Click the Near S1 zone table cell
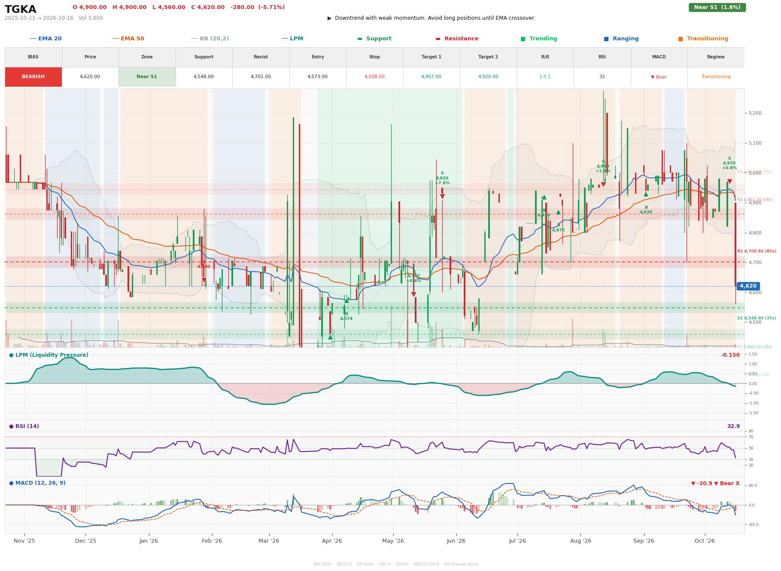Viewport: 781px width, 571px height. (147, 77)
